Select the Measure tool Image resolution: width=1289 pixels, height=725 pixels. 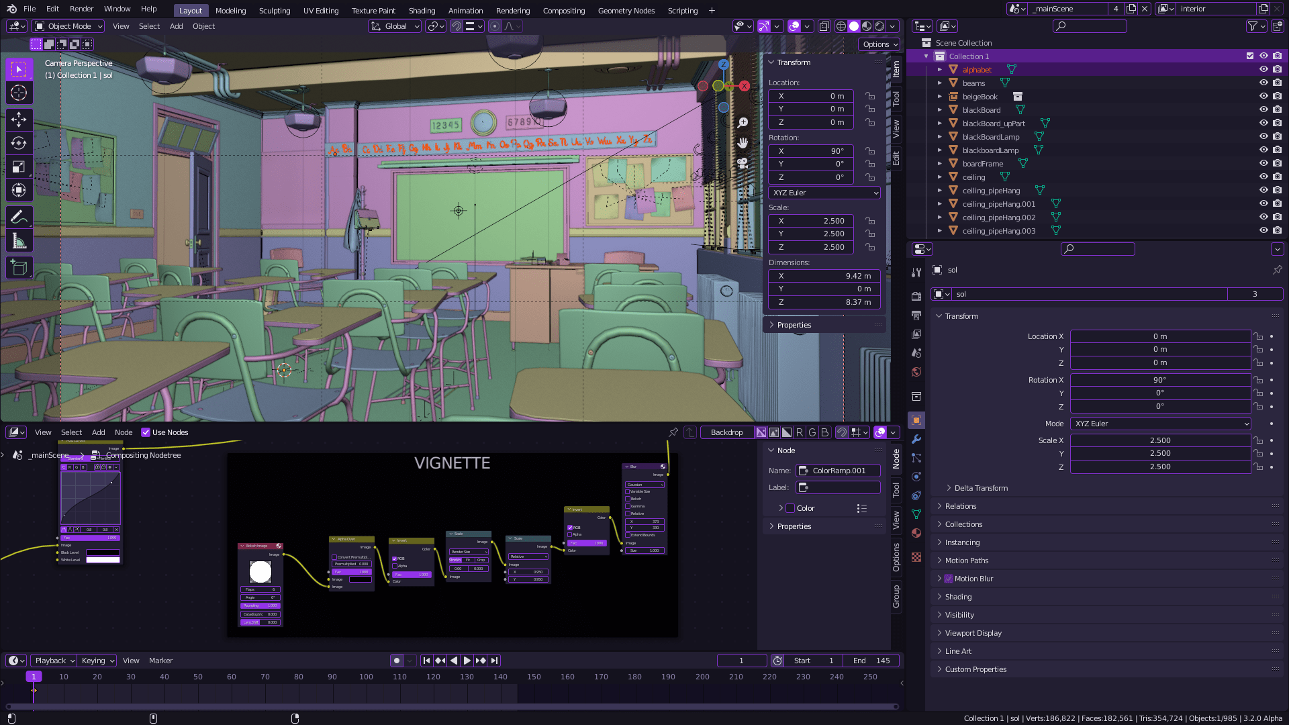click(x=19, y=240)
